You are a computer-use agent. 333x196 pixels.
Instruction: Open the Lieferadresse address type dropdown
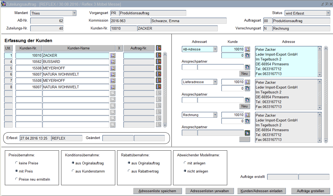(215, 82)
